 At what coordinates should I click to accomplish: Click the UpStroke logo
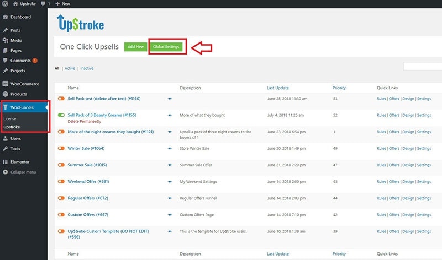(80, 23)
